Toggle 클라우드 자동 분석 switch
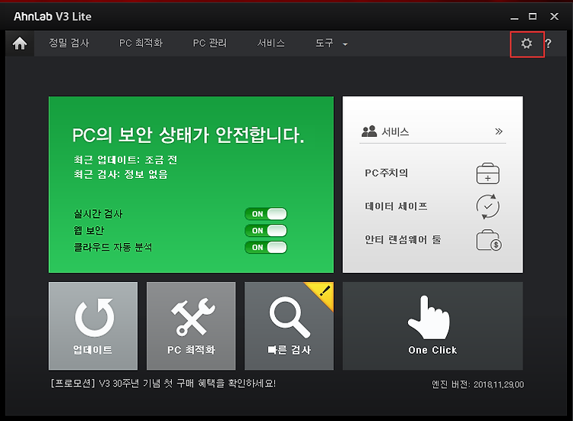Viewport: 573px width, 421px height. coord(266,248)
